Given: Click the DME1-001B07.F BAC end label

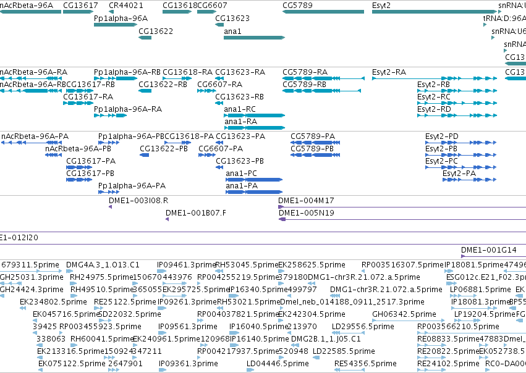Looking at the screenshot, I should pos(196,213).
